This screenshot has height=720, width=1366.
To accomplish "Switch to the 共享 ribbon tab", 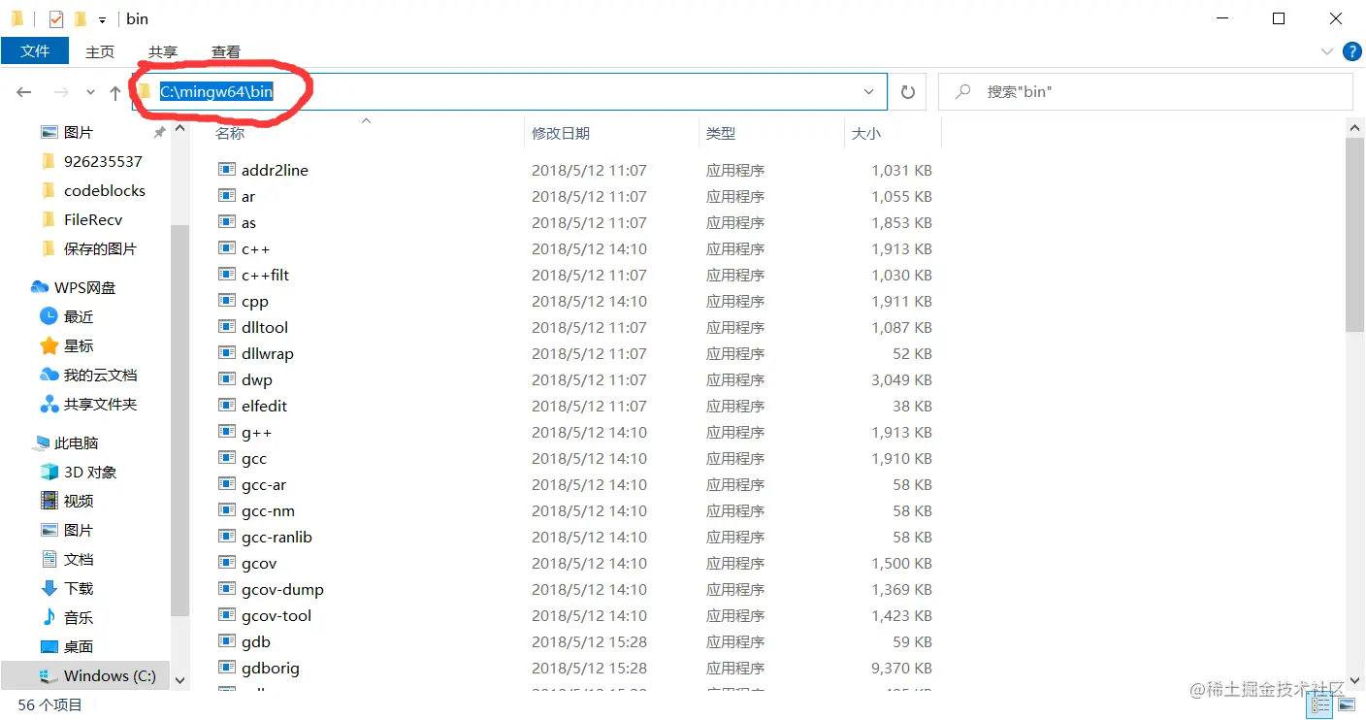I will click(163, 52).
